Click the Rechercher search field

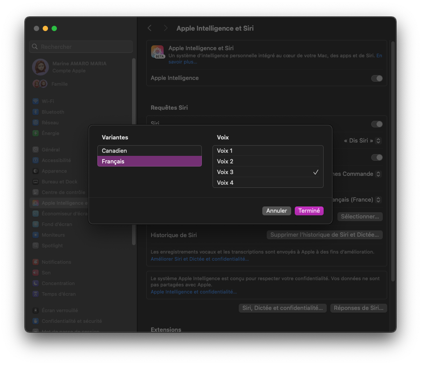(x=81, y=47)
